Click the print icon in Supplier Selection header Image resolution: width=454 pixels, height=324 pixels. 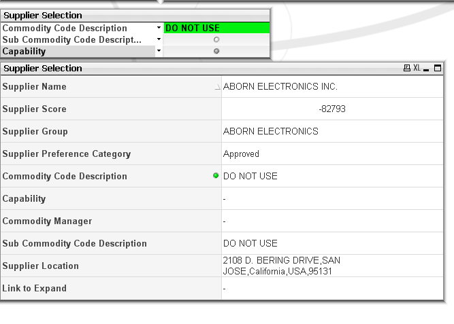[x=407, y=68]
